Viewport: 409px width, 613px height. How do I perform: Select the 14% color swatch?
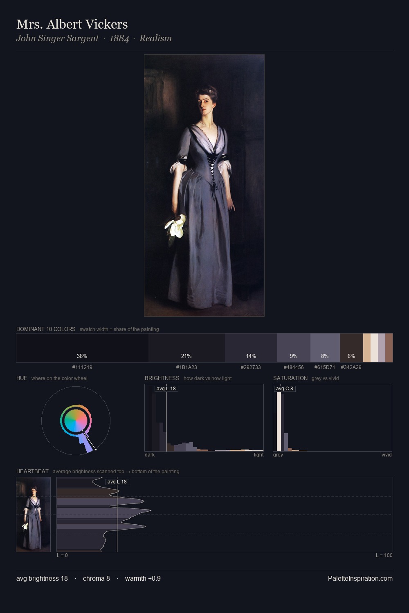pyautogui.click(x=251, y=348)
